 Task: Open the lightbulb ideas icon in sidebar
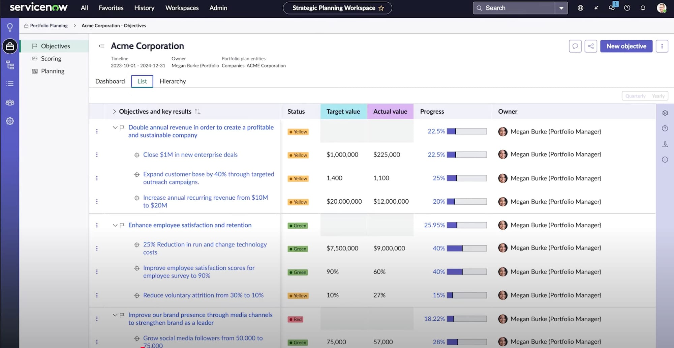10,27
